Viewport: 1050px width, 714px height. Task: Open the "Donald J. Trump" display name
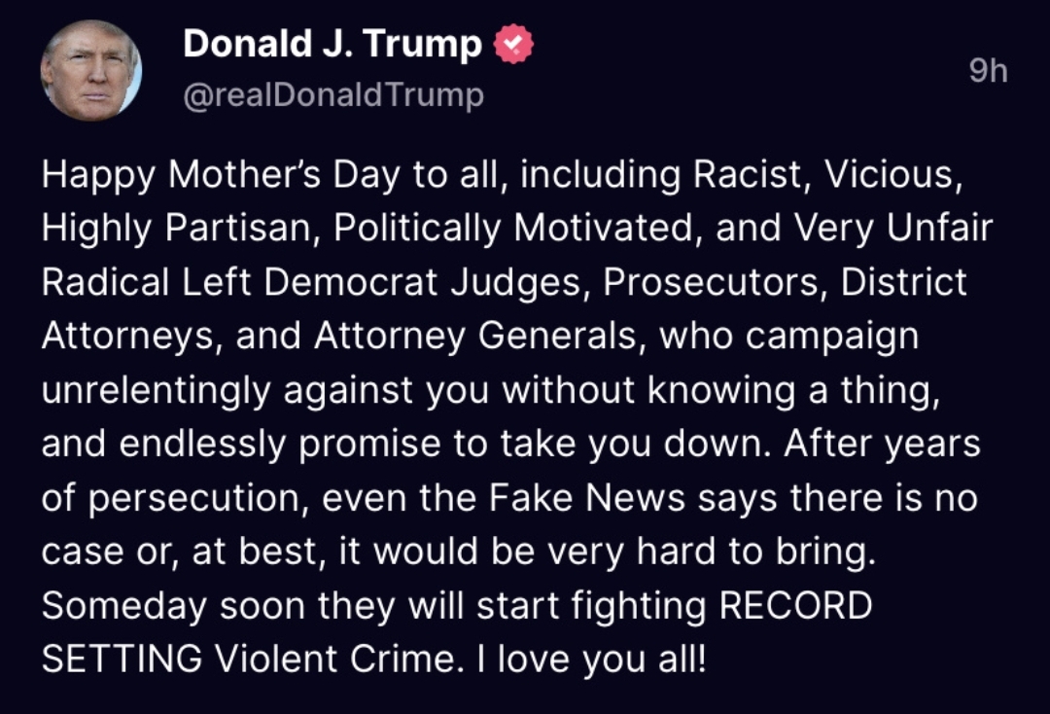point(332,44)
